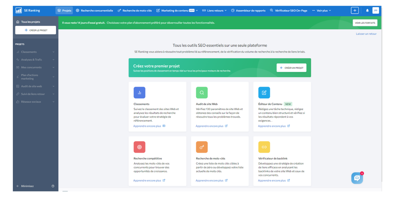The width and height of the screenshot is (395, 197).
Task: Click the Classements bar chart sidebar icon
Action: 18,52
